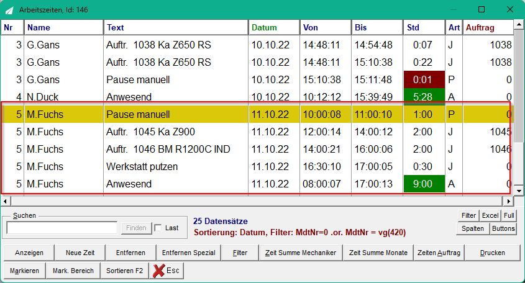The width and height of the screenshot is (525, 283).
Task: Click the 0:30 Std cell
Action: click(x=424, y=166)
